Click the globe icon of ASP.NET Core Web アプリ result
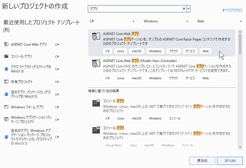Viewport: 246px width, 168px height. pos(96,36)
